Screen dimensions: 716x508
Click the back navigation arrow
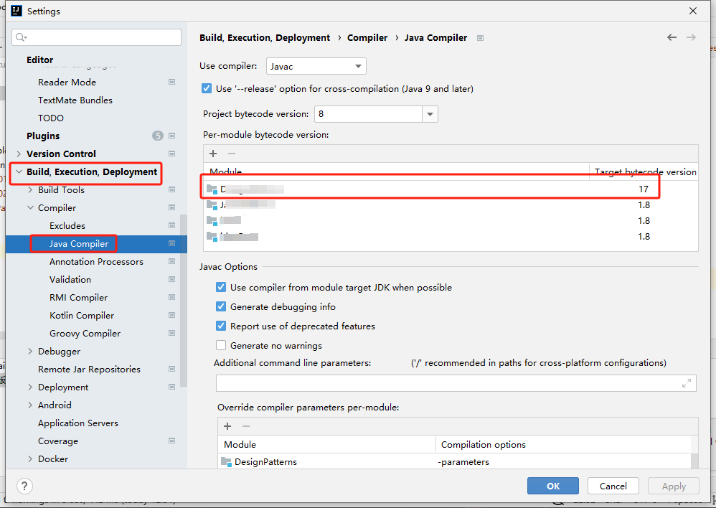coord(672,37)
